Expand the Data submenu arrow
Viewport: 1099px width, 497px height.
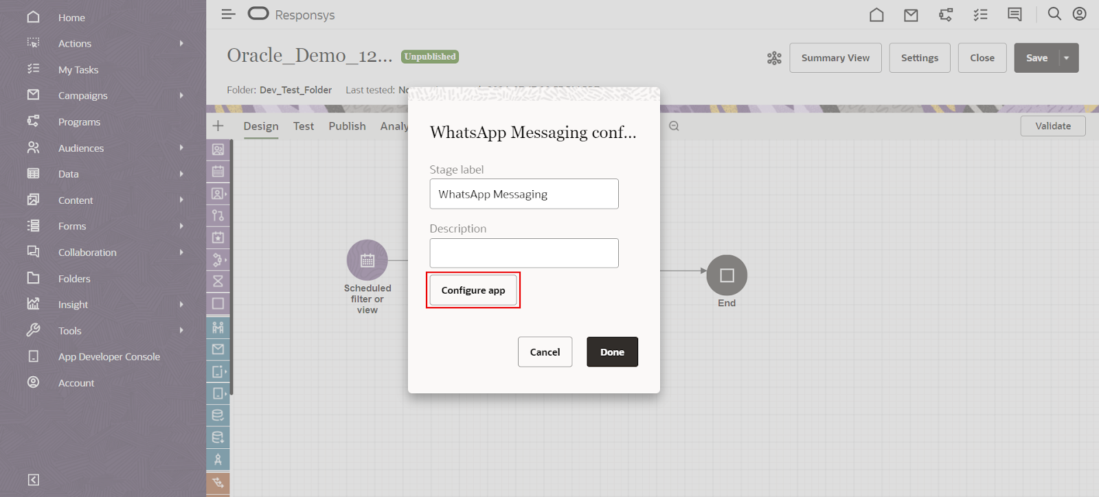[181, 174]
